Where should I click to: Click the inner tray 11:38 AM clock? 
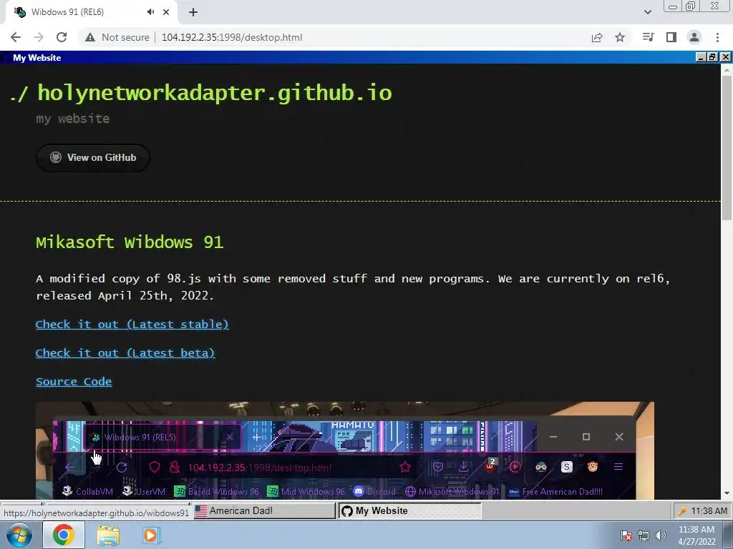pyautogui.click(x=709, y=510)
